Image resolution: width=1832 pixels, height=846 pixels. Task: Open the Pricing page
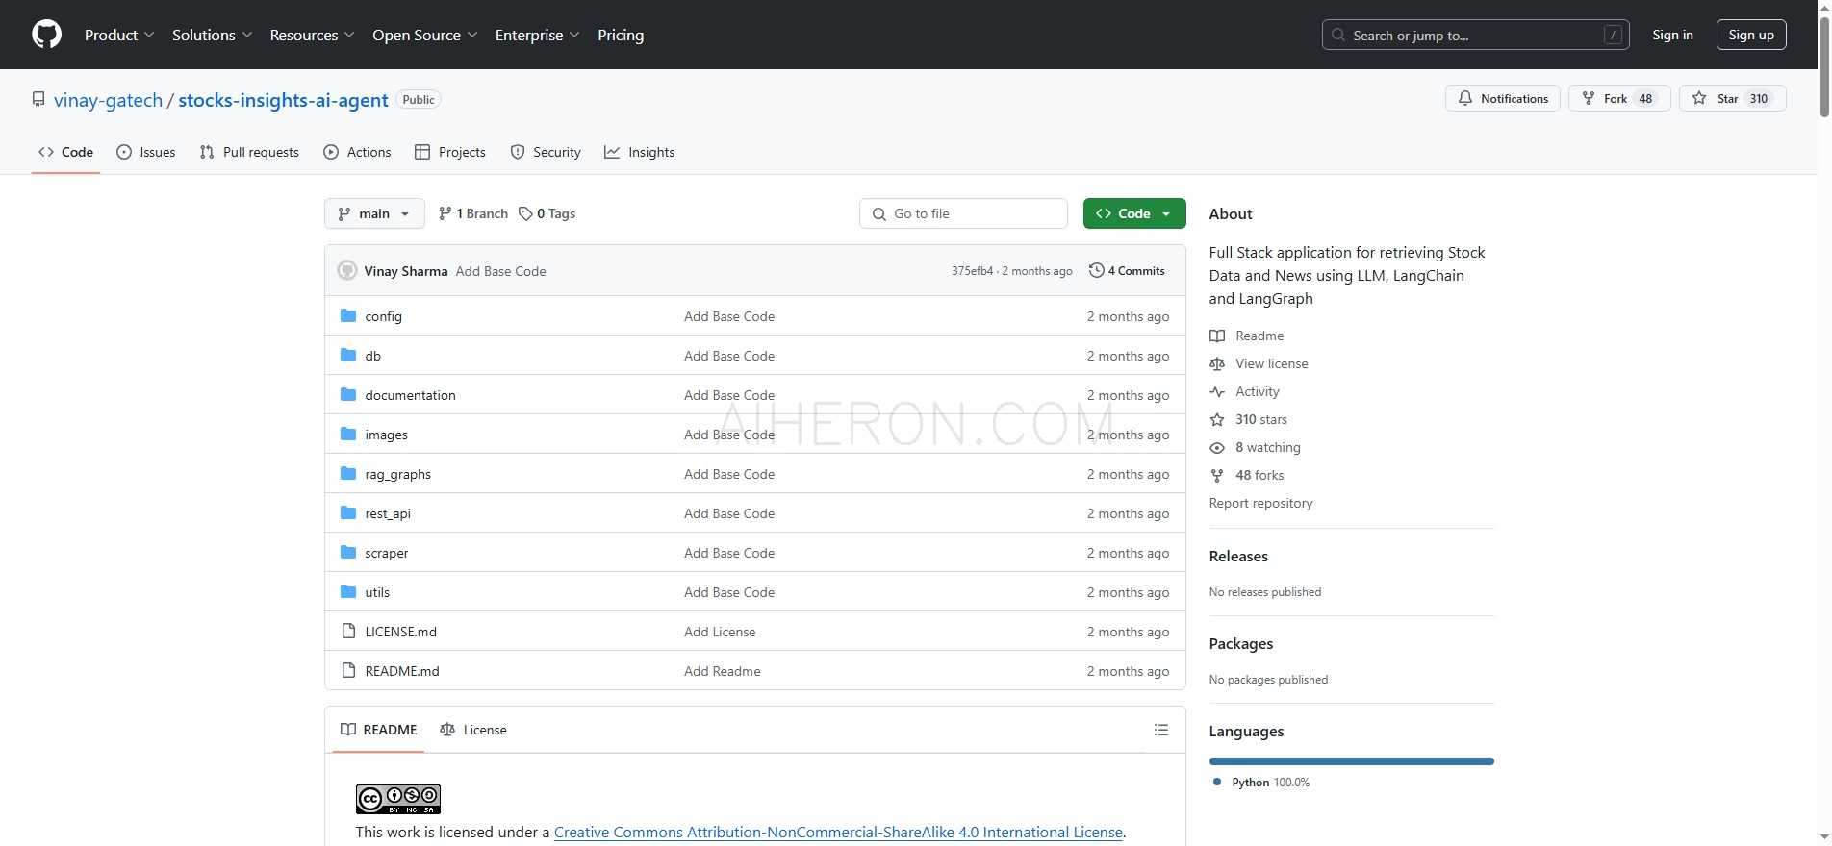click(x=621, y=35)
